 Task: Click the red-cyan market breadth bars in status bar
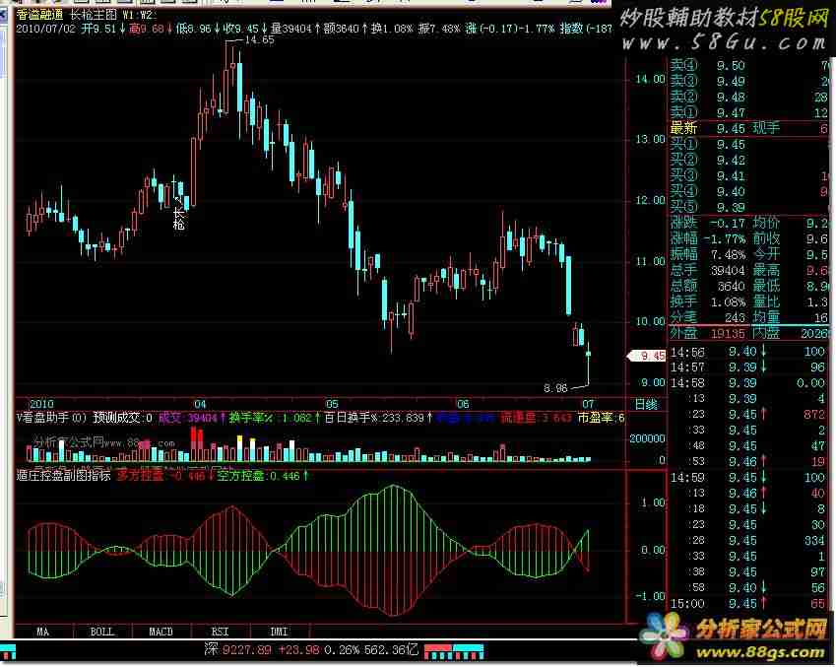click(x=454, y=651)
